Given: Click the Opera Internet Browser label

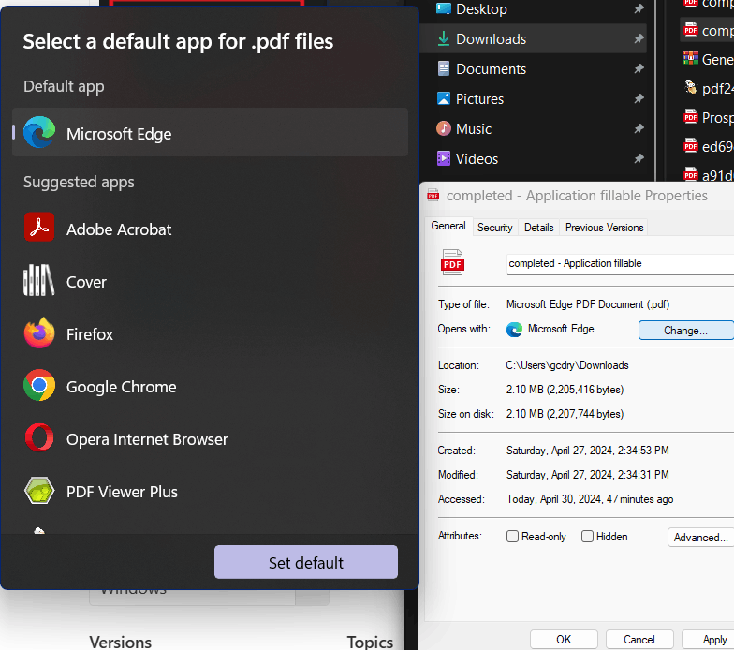Looking at the screenshot, I should click(147, 439).
